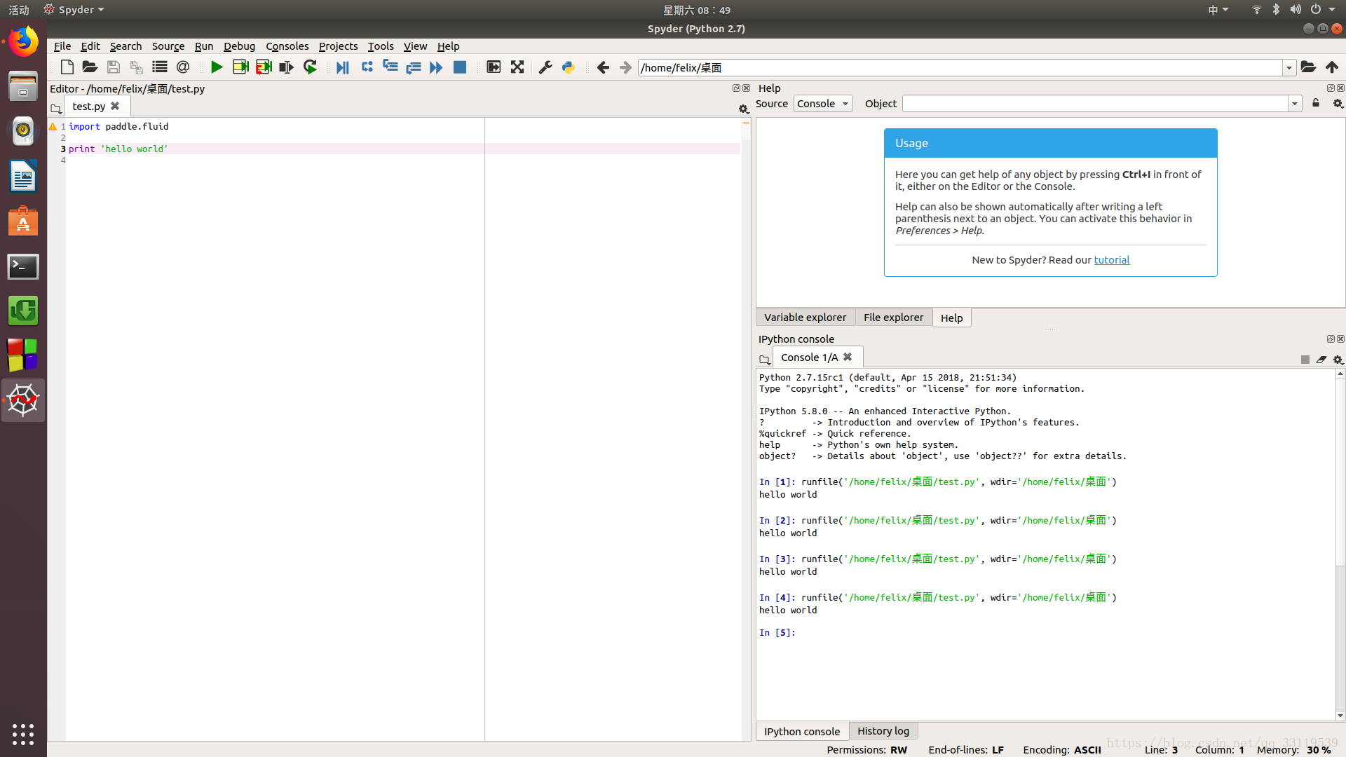This screenshot has height=757, width=1346.
Task: Open the console tab browse menu
Action: coord(764,360)
